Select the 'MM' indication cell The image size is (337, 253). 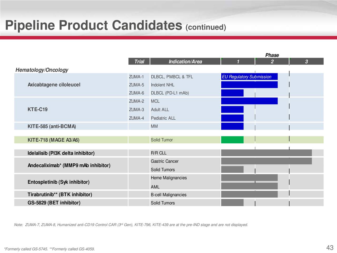click(x=154, y=126)
